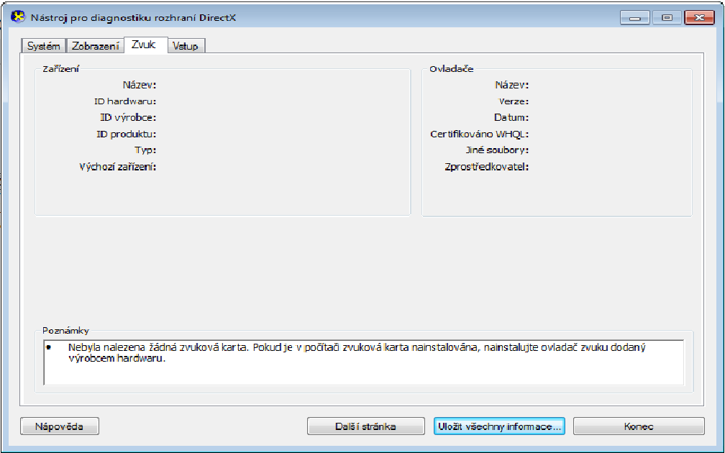Click the DirectX diagnostic tool title icon

(x=17, y=17)
